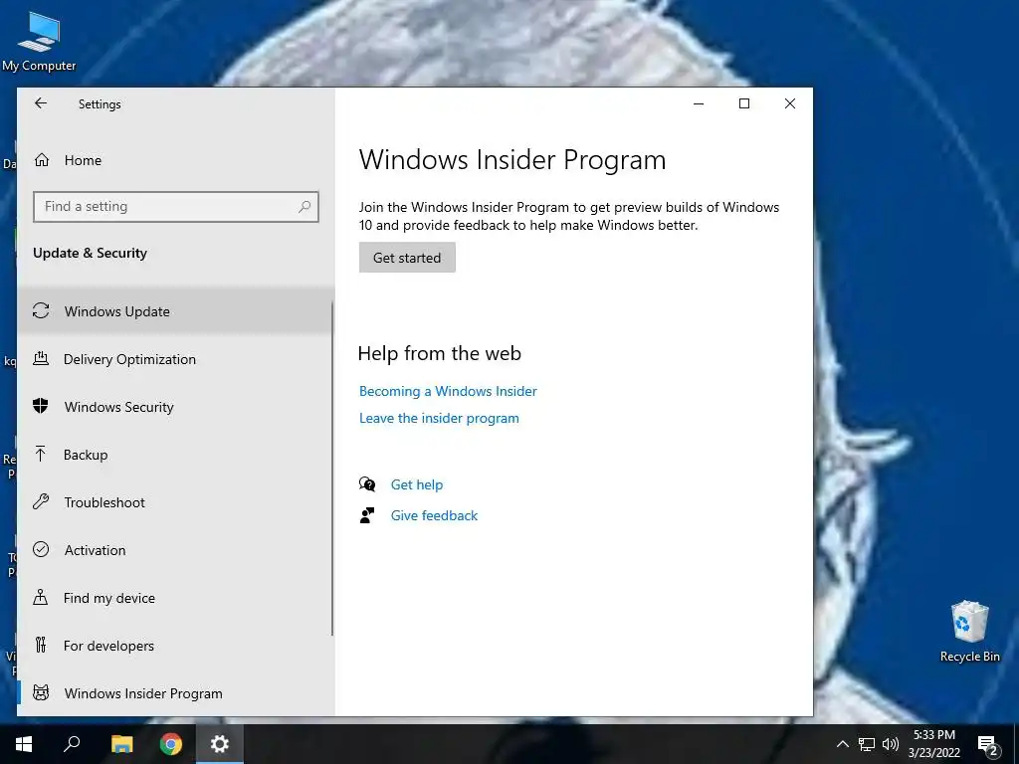The image size is (1019, 764).
Task: Open Windows Update section
Action: coord(175,311)
